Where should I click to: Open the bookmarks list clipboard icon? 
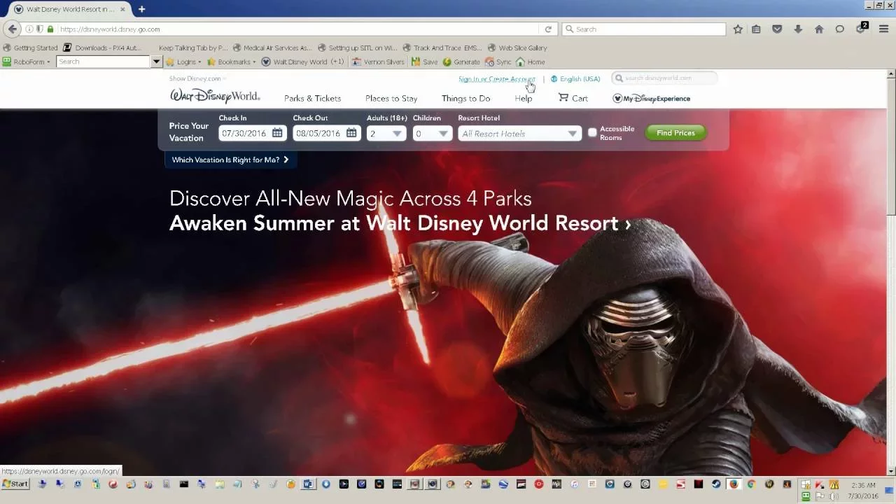pos(757,29)
